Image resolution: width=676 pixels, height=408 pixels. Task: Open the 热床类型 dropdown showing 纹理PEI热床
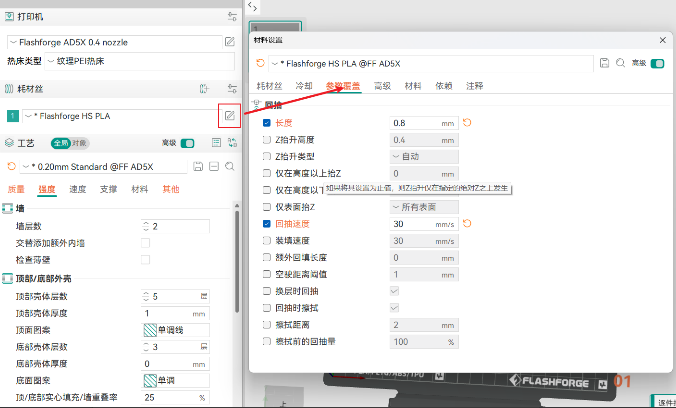[139, 61]
